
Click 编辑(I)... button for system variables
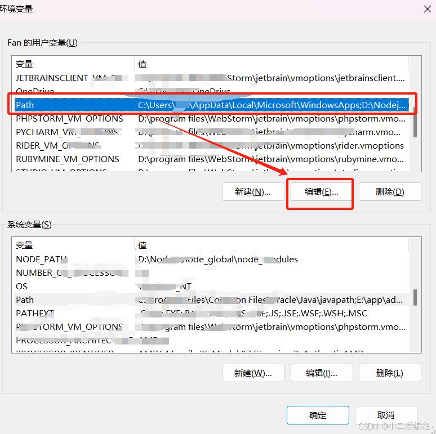pos(322,373)
